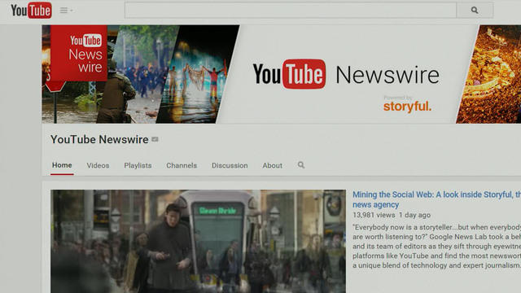The image size is (521, 293).
Task: Click the '1 day ago' timestamp
Action: 414,215
